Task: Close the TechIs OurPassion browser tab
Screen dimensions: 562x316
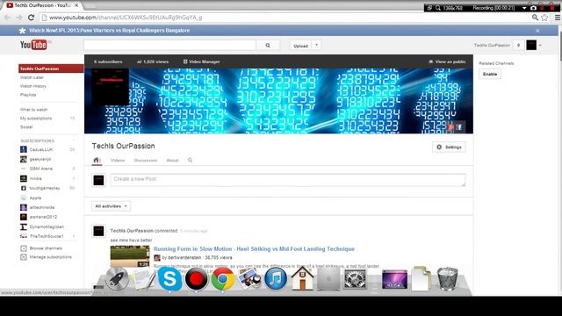Action: pos(76,5)
